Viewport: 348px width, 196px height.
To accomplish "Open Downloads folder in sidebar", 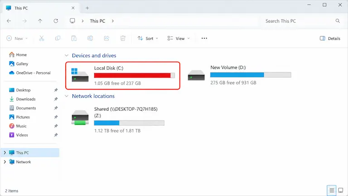I will coord(22,99).
